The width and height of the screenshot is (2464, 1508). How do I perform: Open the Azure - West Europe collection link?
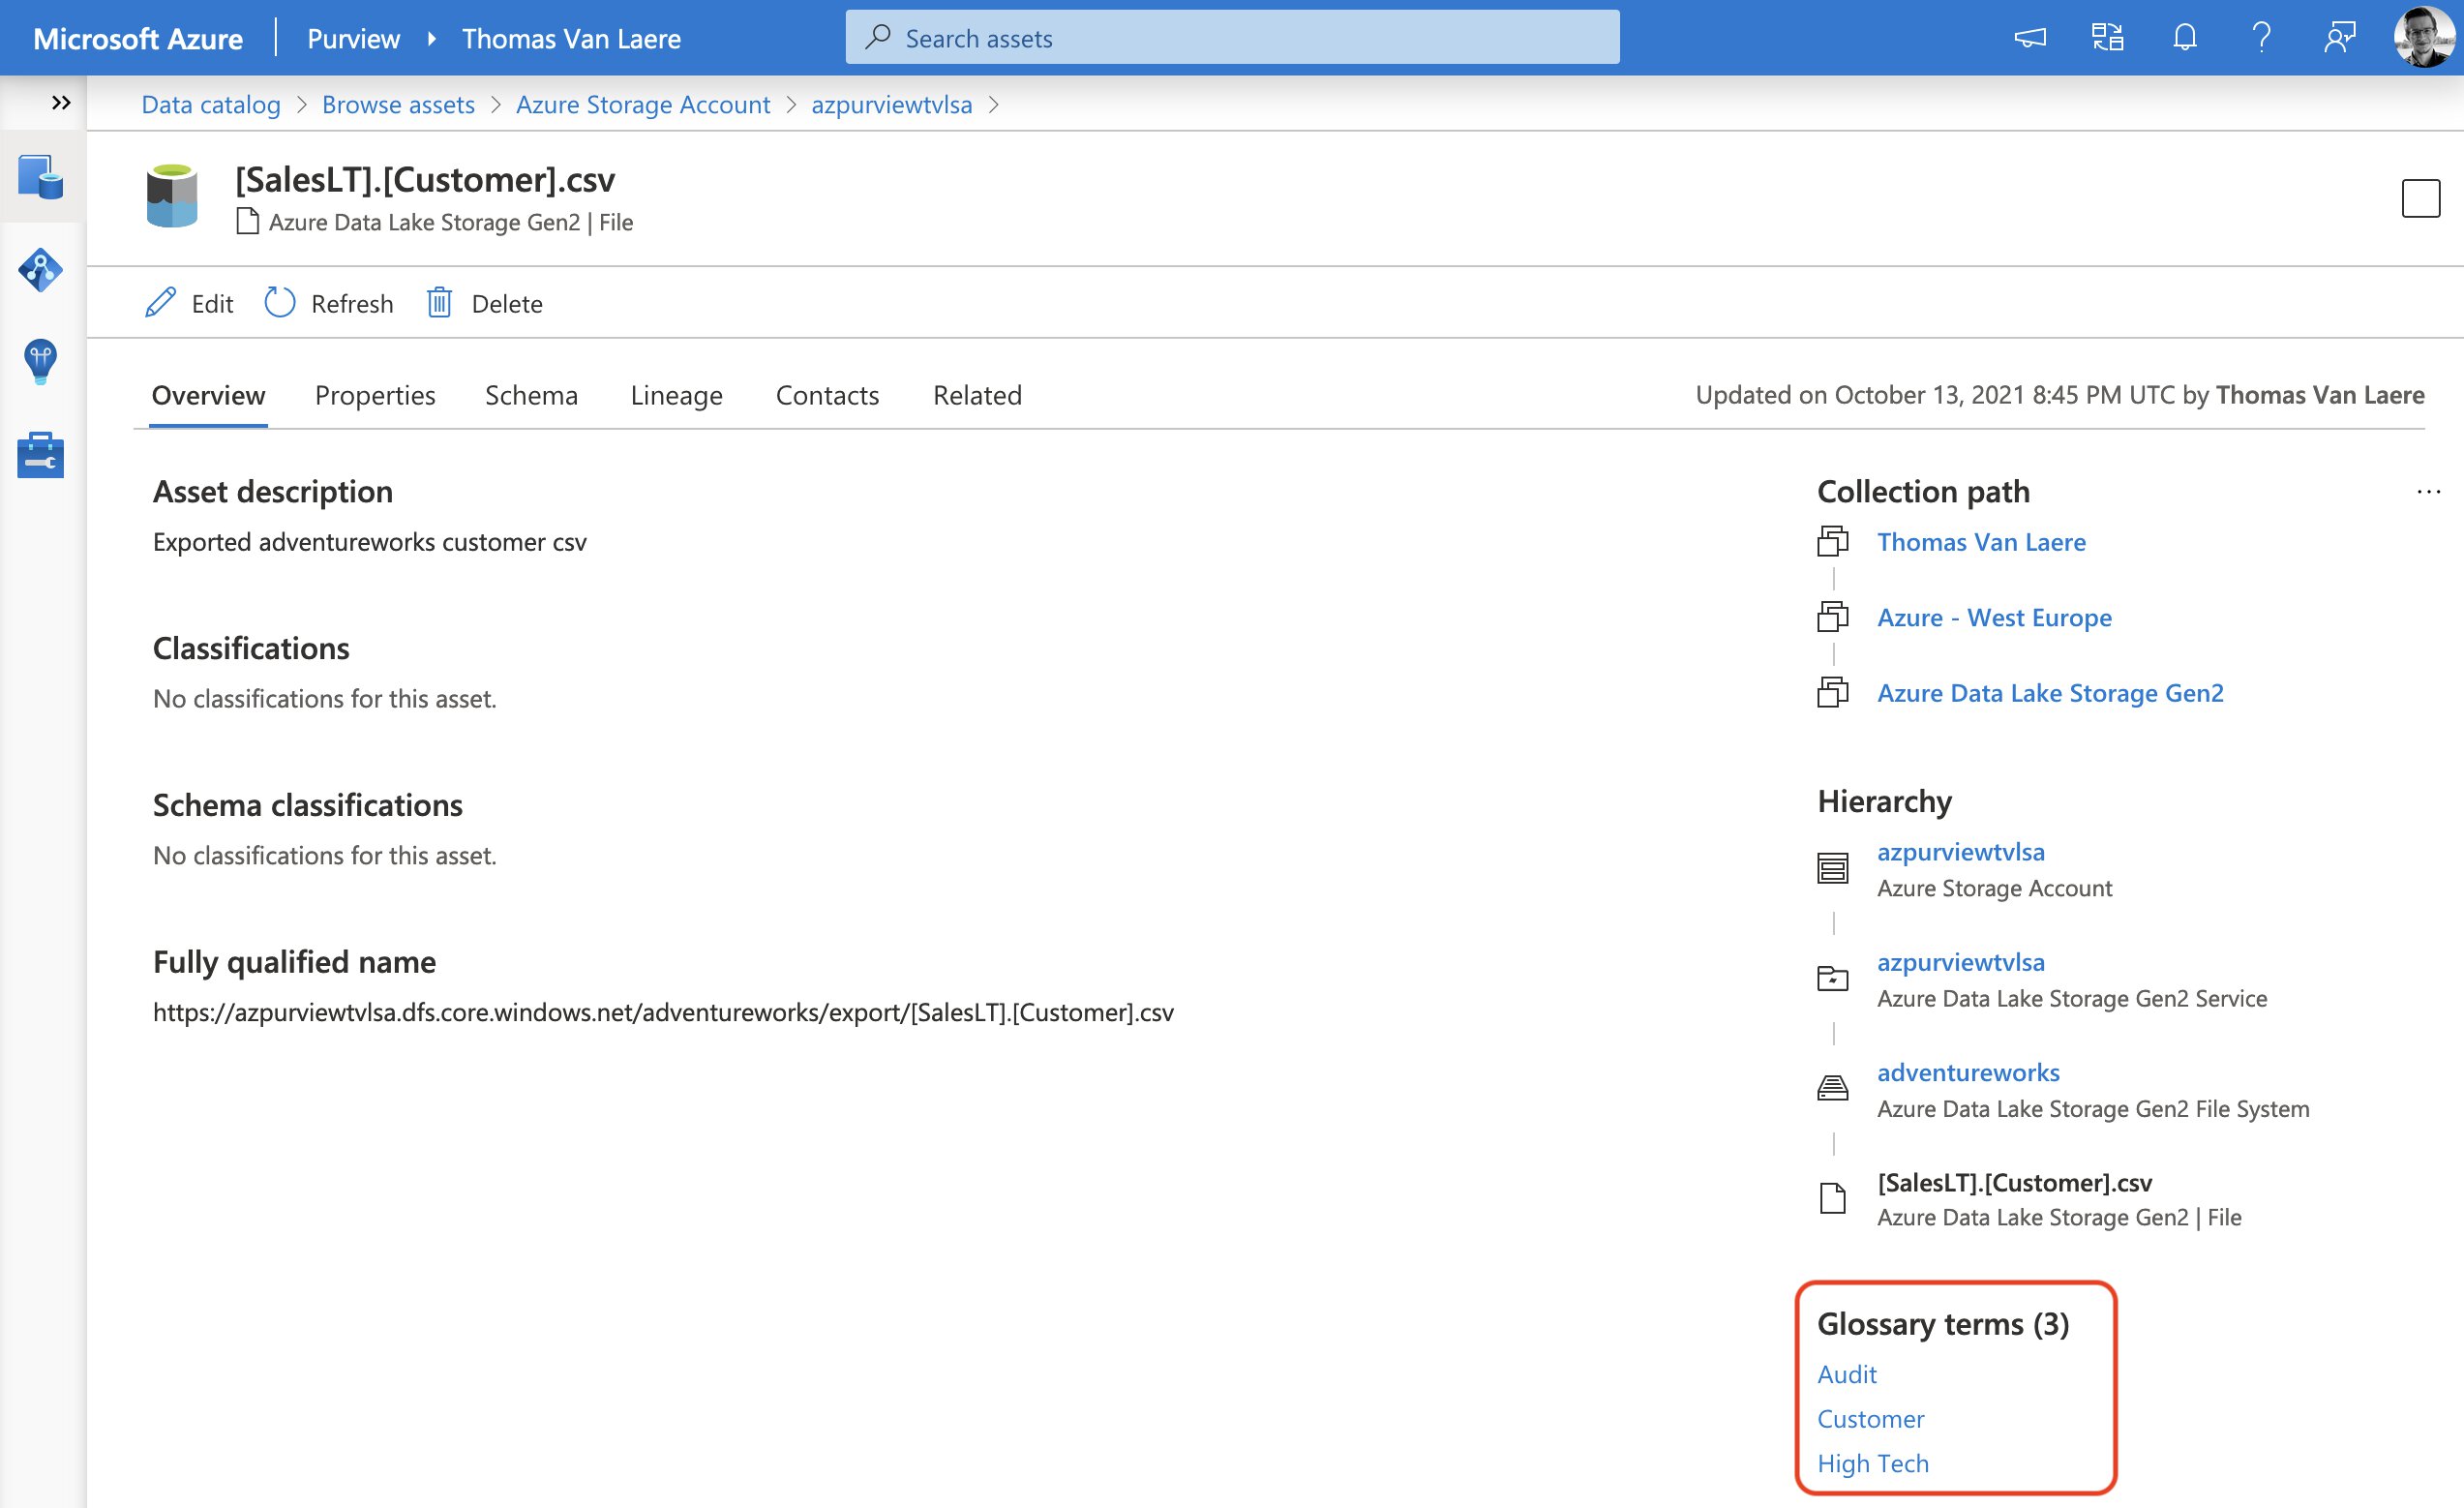click(x=1994, y=617)
